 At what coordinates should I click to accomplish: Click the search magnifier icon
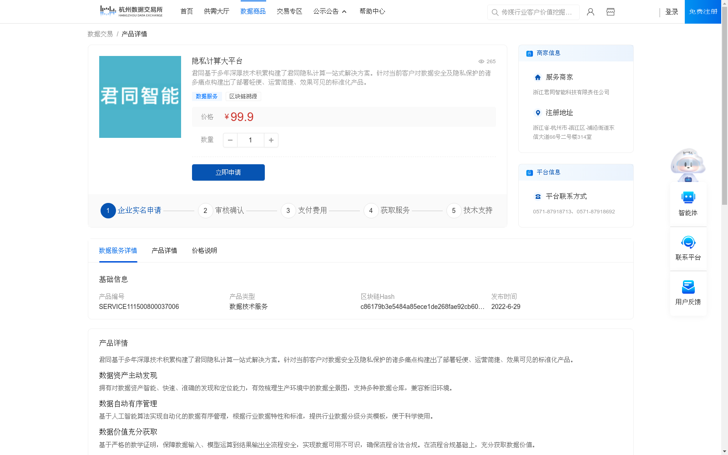[x=495, y=12]
